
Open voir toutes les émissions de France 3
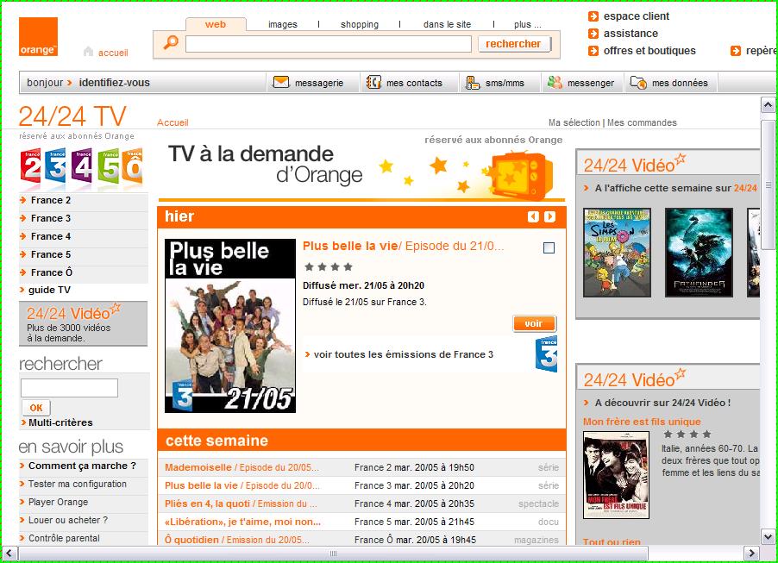tap(404, 354)
